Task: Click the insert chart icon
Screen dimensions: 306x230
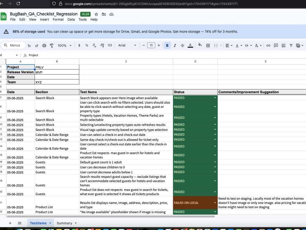Action: [x=283, y=45]
